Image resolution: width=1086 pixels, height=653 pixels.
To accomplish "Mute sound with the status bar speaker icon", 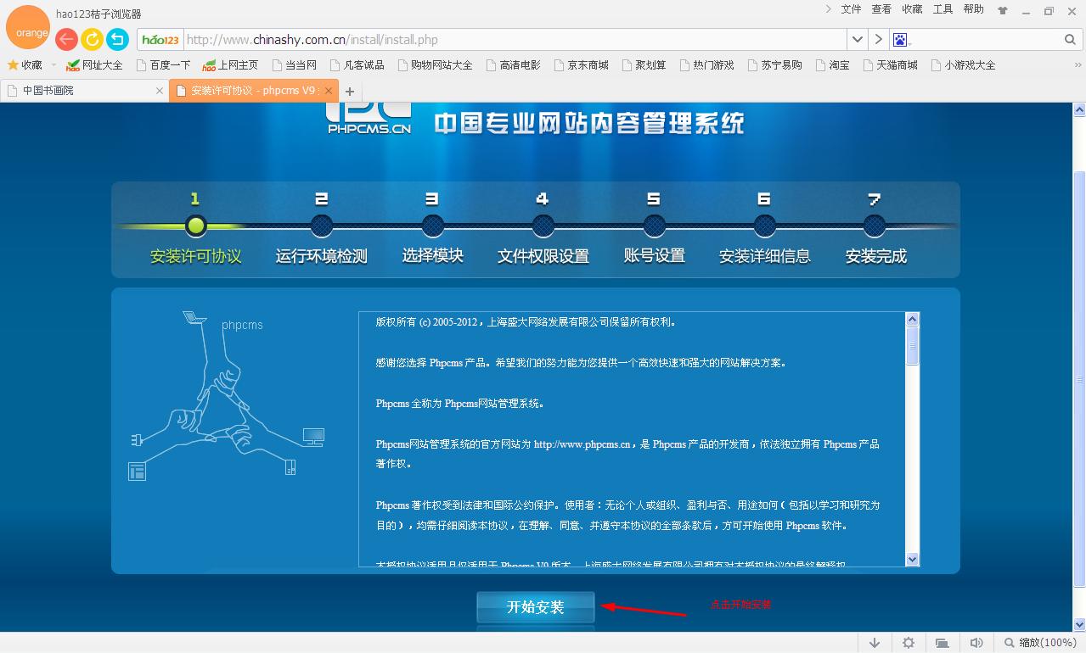I will [976, 643].
